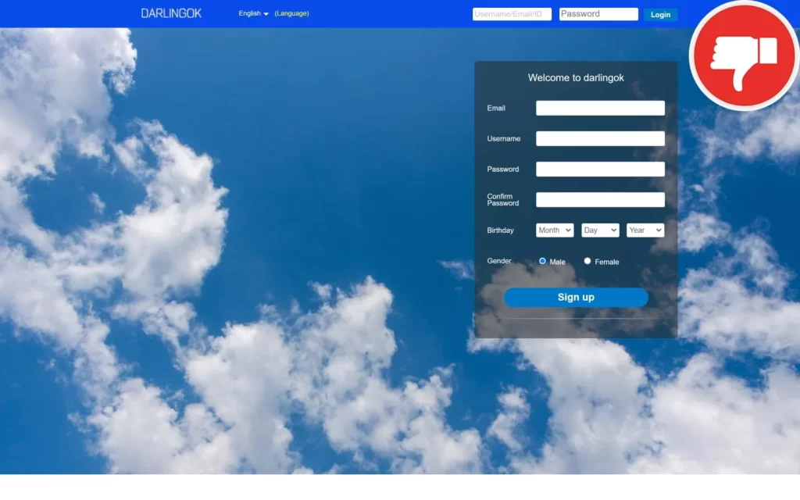Click the 'Welcome to darlingok' heading
The image size is (800, 500).
576,77
